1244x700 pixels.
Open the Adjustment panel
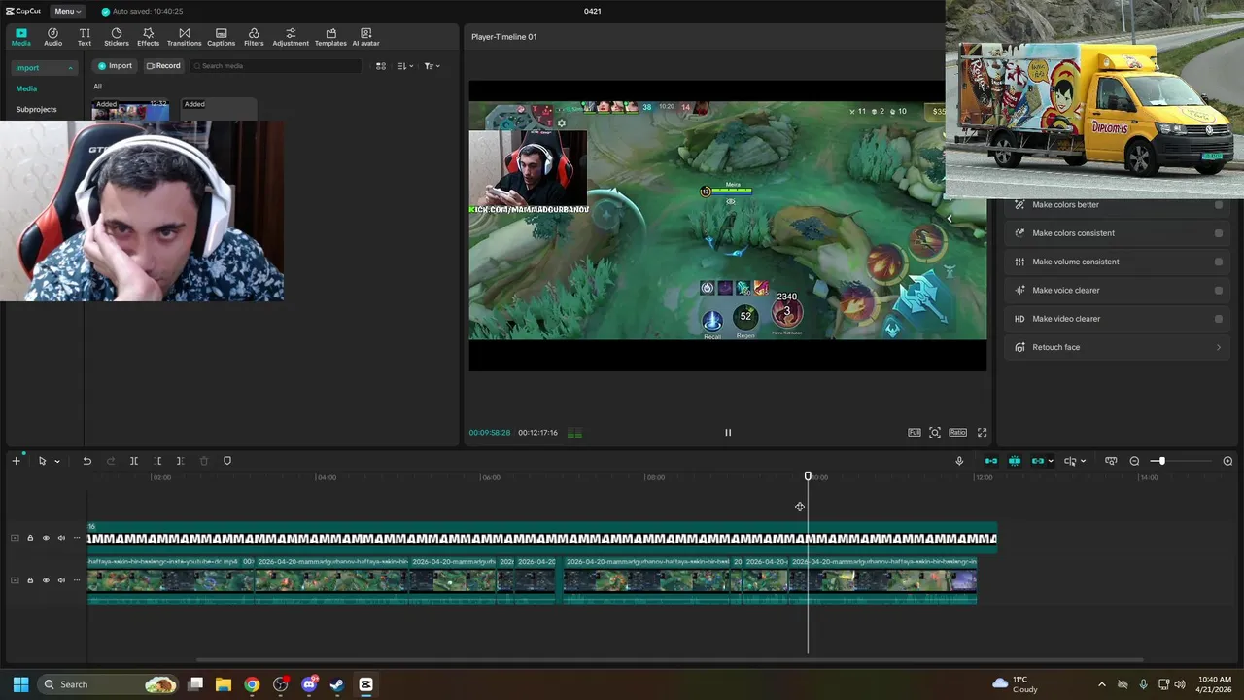[x=291, y=37]
